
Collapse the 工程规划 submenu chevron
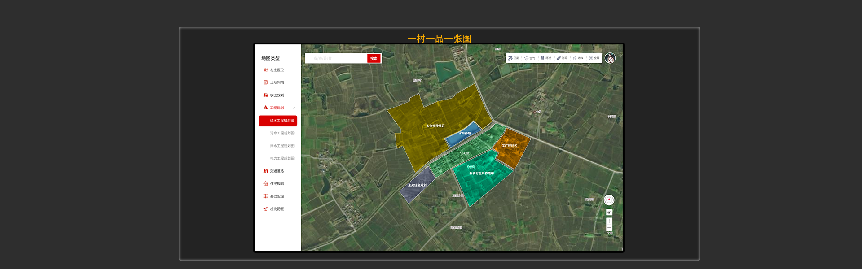coord(294,108)
